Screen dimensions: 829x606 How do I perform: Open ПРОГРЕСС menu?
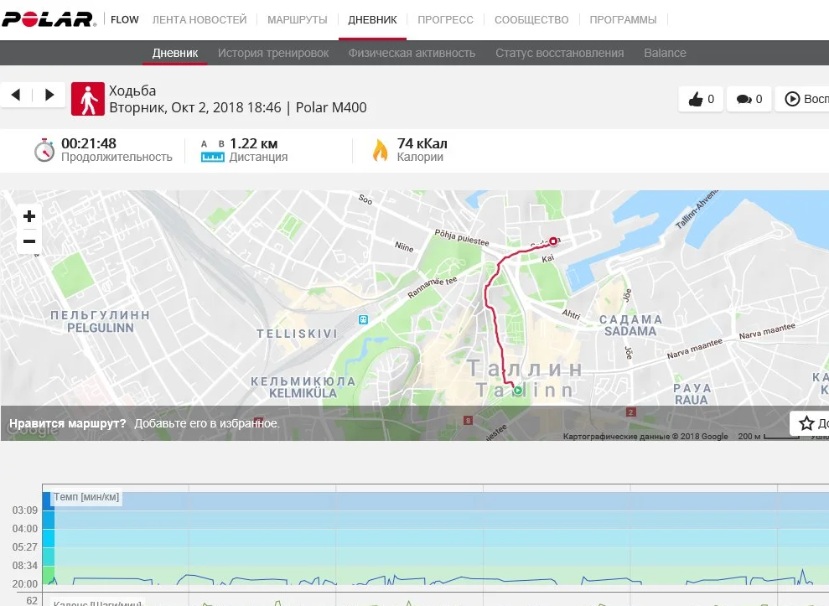[x=445, y=19]
